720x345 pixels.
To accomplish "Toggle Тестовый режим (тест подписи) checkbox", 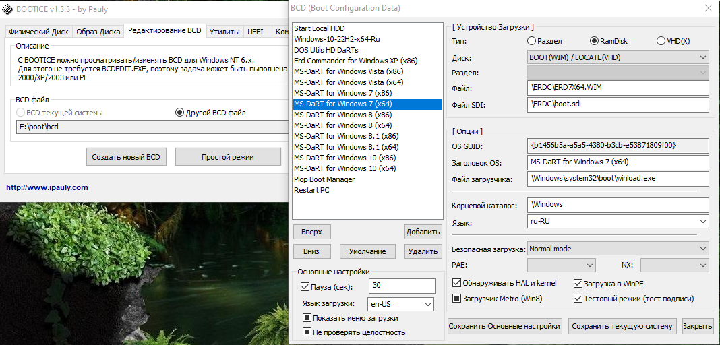I will 578,299.
